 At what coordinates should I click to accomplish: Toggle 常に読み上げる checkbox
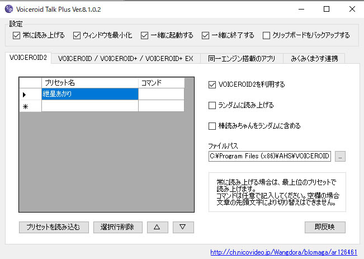(x=16, y=36)
